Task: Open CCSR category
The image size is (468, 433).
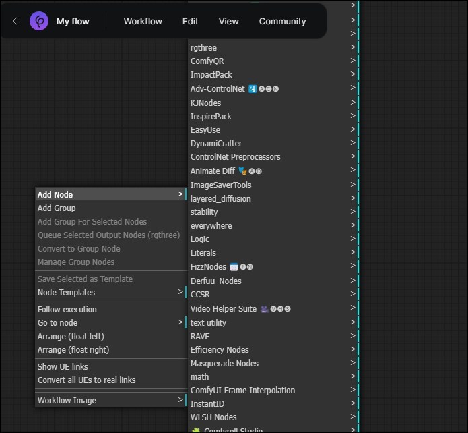Action: 273,294
